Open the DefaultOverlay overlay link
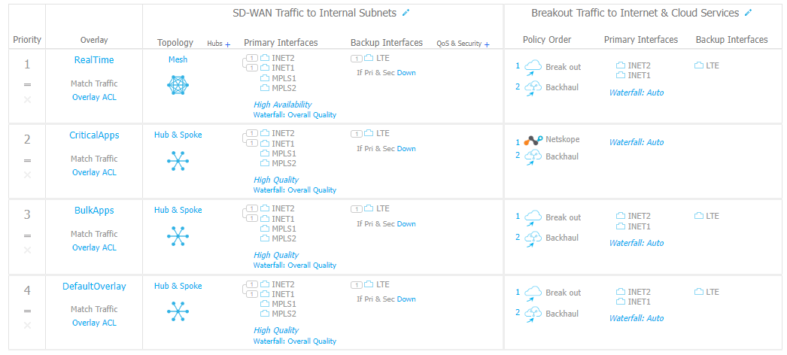This screenshot has height=355, width=787. pos(94,286)
